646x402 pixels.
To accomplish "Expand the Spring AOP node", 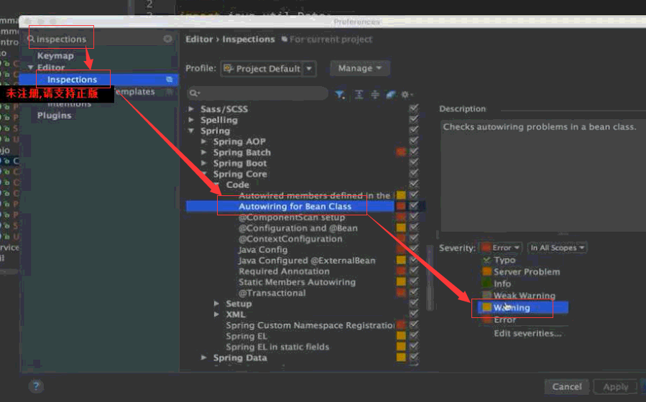I will click(x=203, y=141).
